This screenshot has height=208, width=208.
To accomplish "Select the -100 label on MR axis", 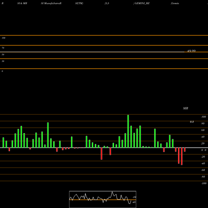I will coord(204,183).
